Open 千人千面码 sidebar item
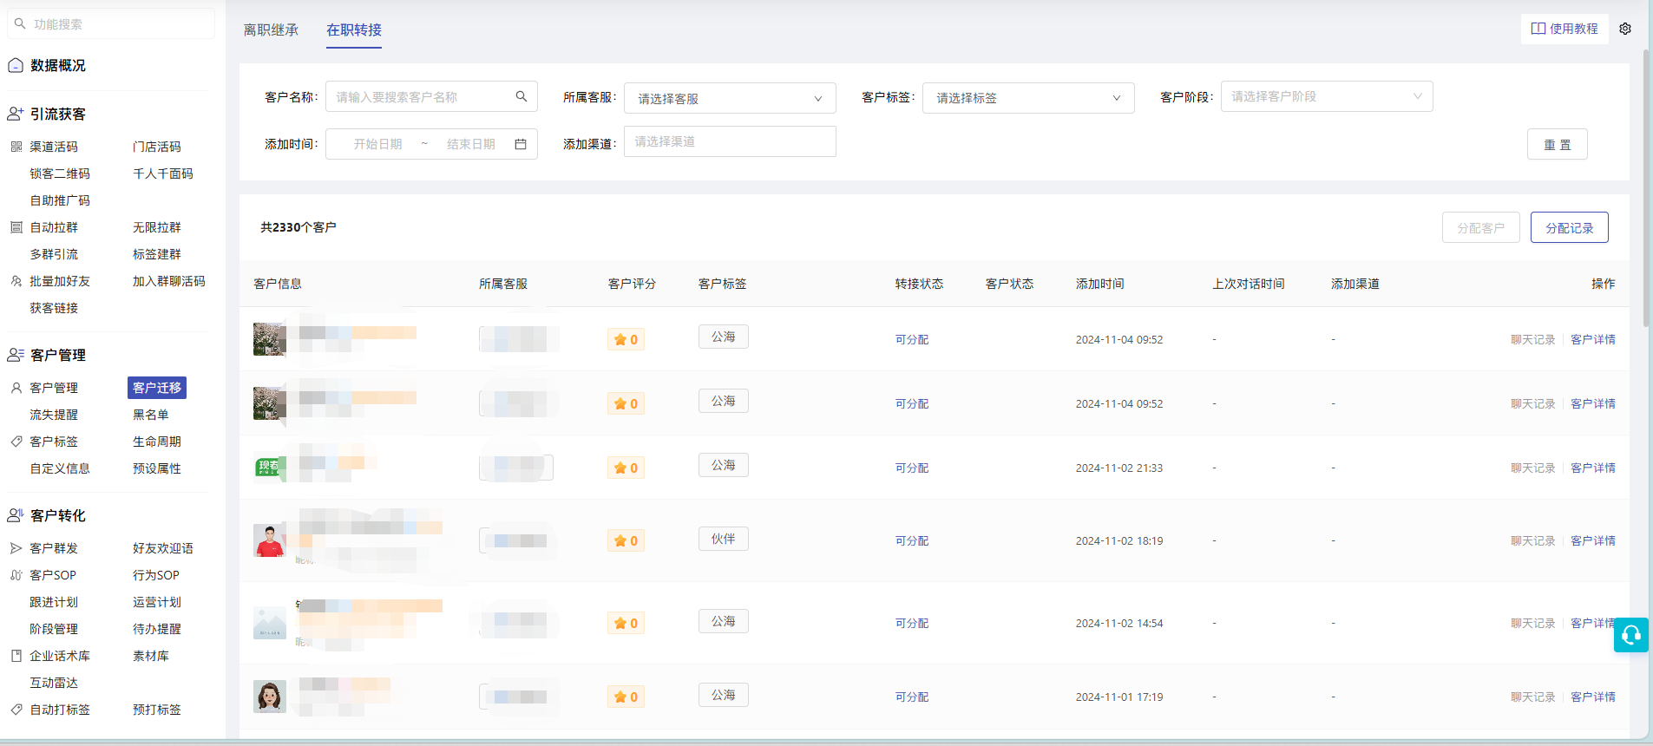Screen dimensions: 1653x746 click(x=163, y=173)
